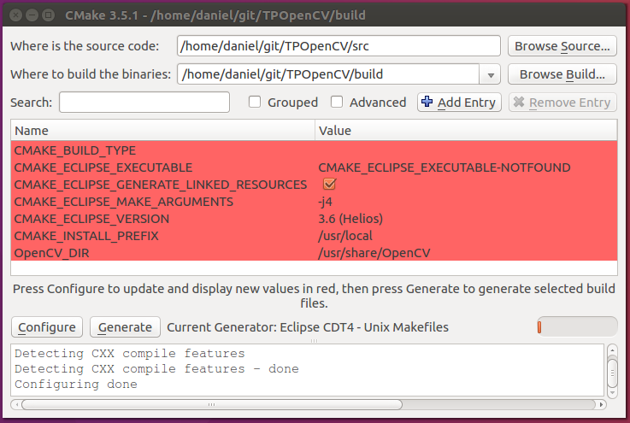Maximize the CMake window
630x423 pixels.
(x=48, y=15)
